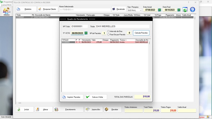Click TOTAL DAS PARCELAS value 215,00
Viewport: 212px width, 119px height.
pyautogui.click(x=143, y=97)
